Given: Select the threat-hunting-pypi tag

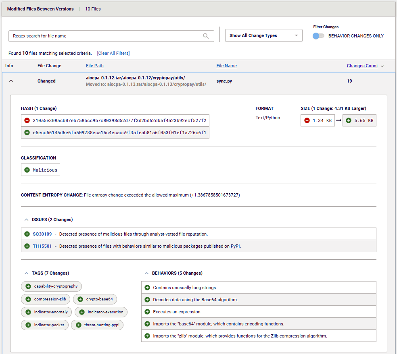Looking at the screenshot, I should coord(97,325).
